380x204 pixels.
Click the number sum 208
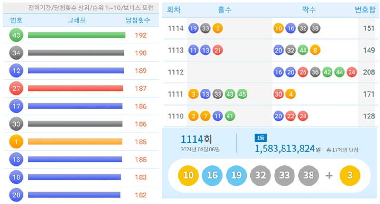[369, 72]
